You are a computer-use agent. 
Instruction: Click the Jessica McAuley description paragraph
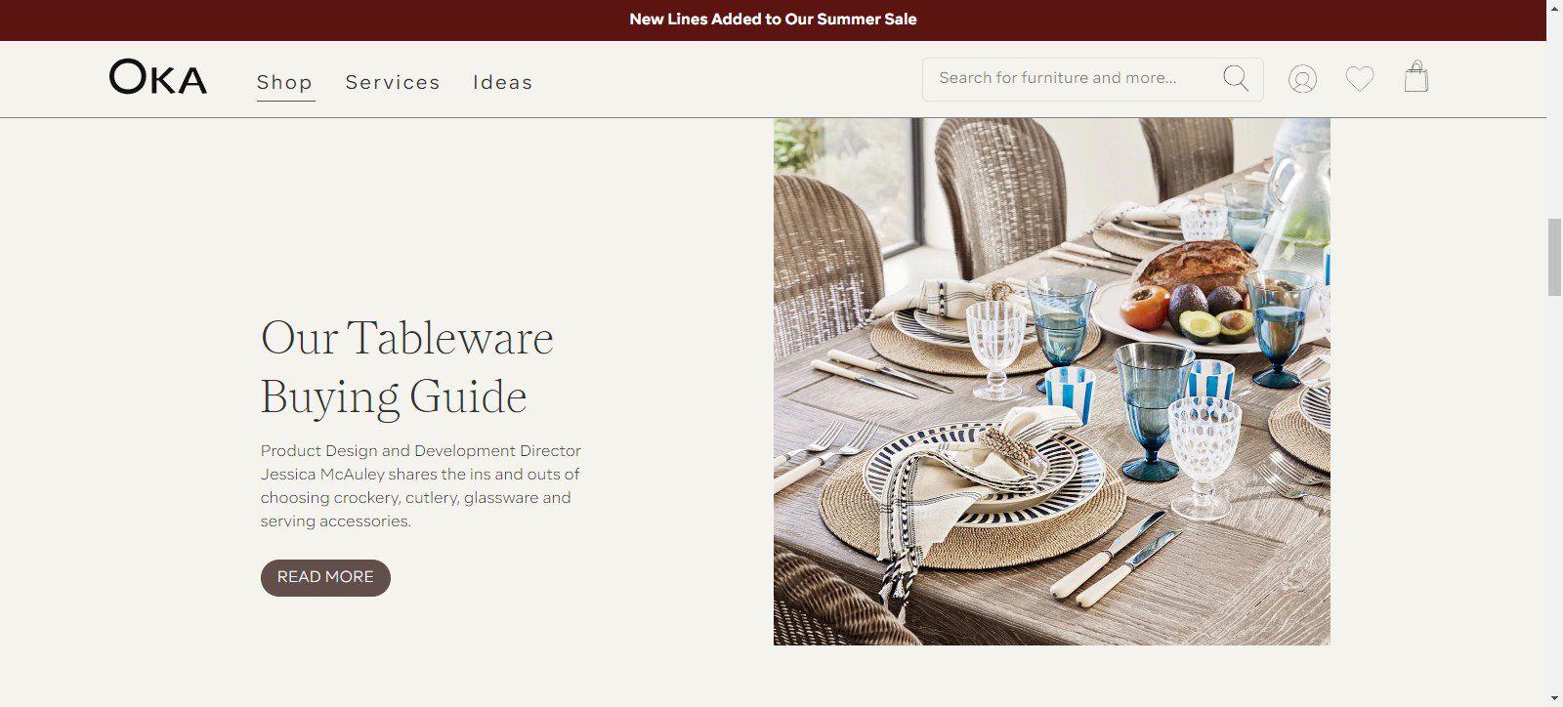tap(421, 486)
